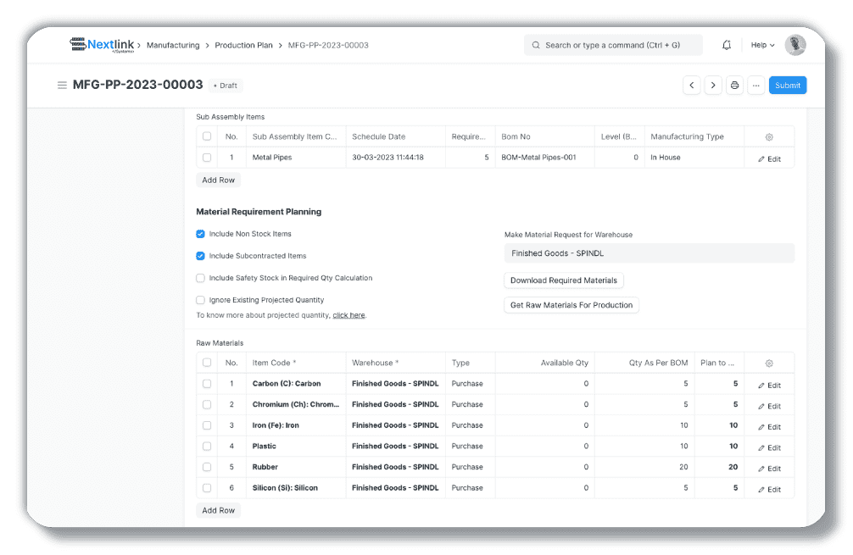The height and width of the screenshot is (555, 853).
Task: Print the production plan
Action: click(734, 86)
